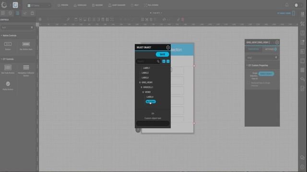Screen dimensions: 307x172
Task: Toggle the checkbox below Single Selection property
Action: pyautogui.click(x=248, y=83)
